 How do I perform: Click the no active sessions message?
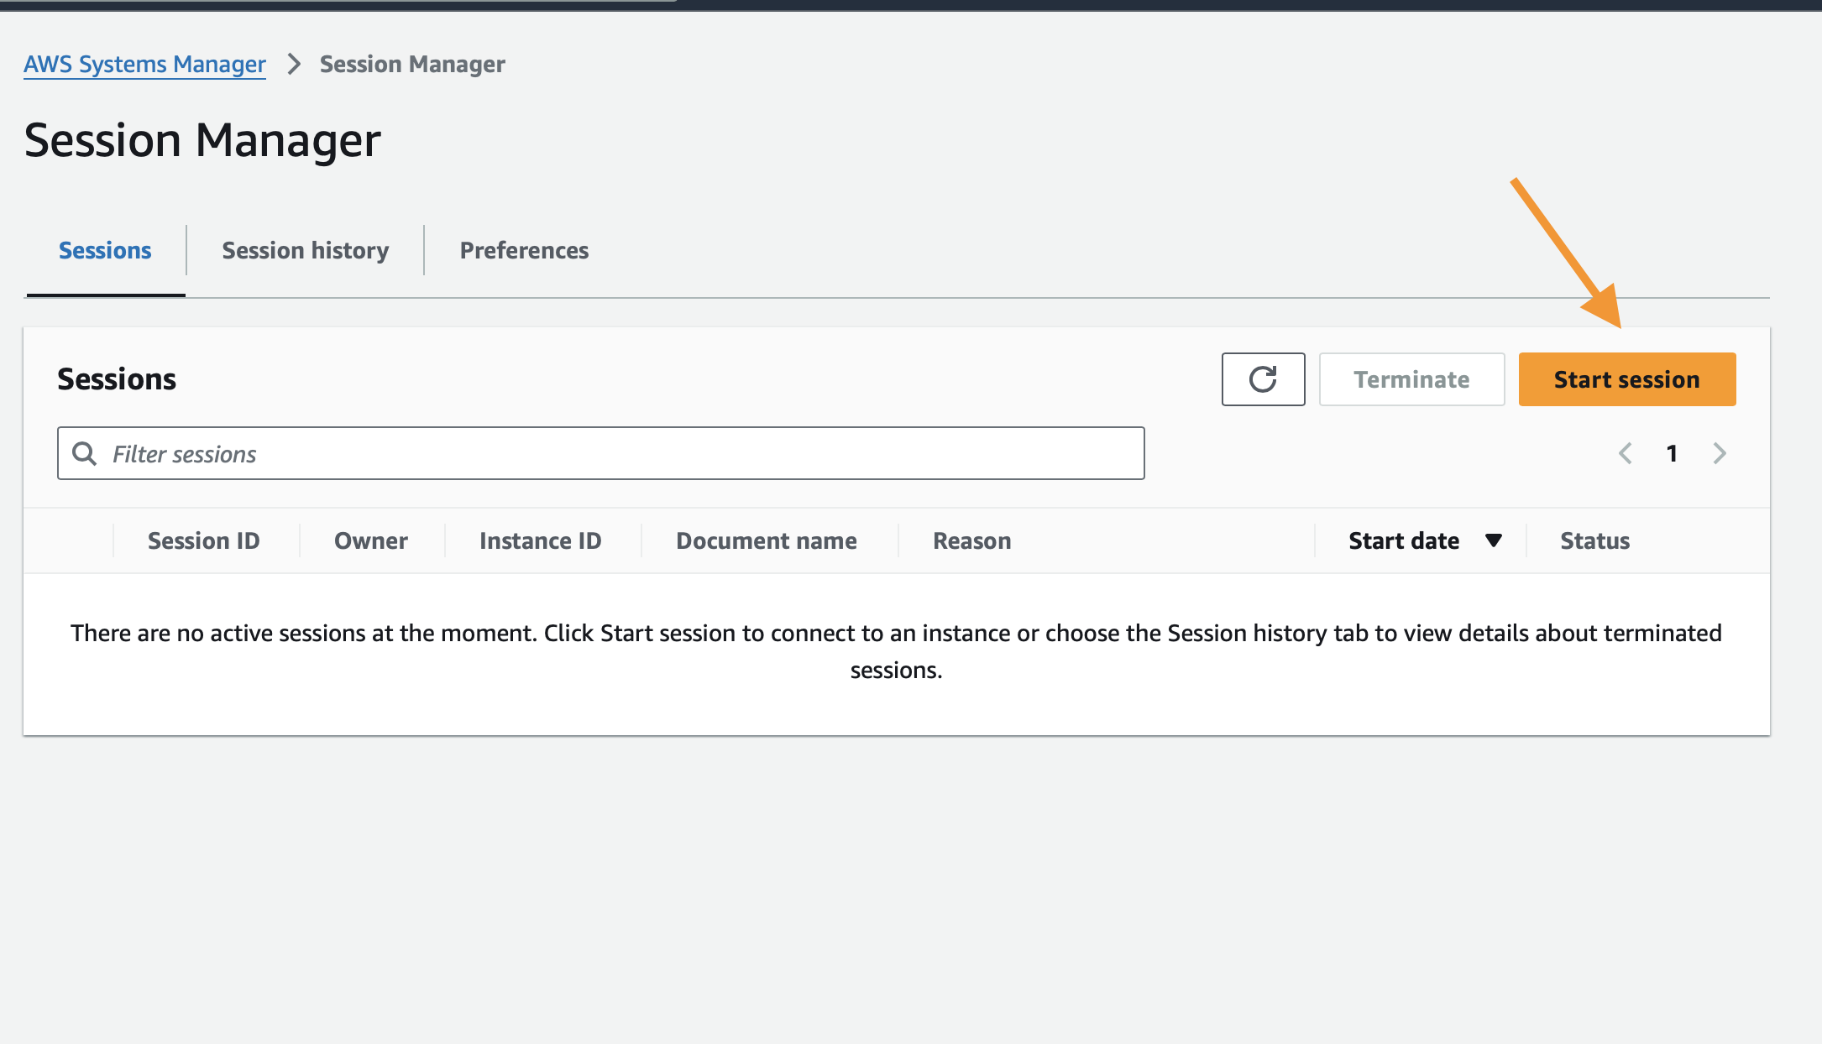pos(896,651)
